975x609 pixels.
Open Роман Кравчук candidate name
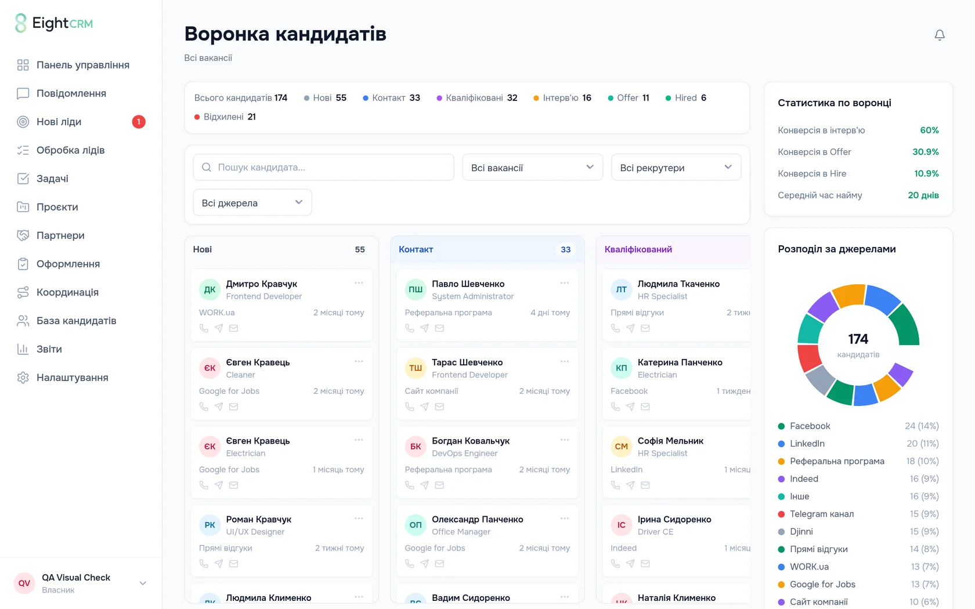pos(259,519)
